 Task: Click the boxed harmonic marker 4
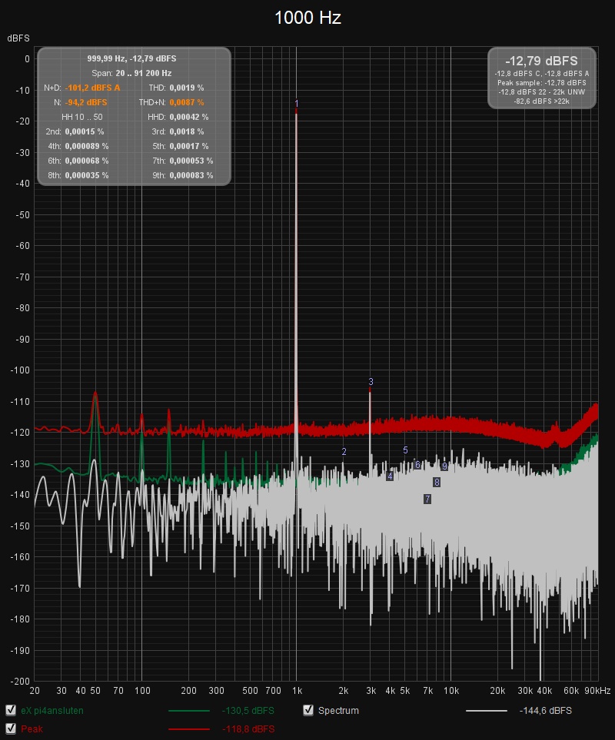coord(390,476)
